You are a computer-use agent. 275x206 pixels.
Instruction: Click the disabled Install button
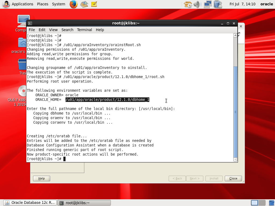(214, 178)
